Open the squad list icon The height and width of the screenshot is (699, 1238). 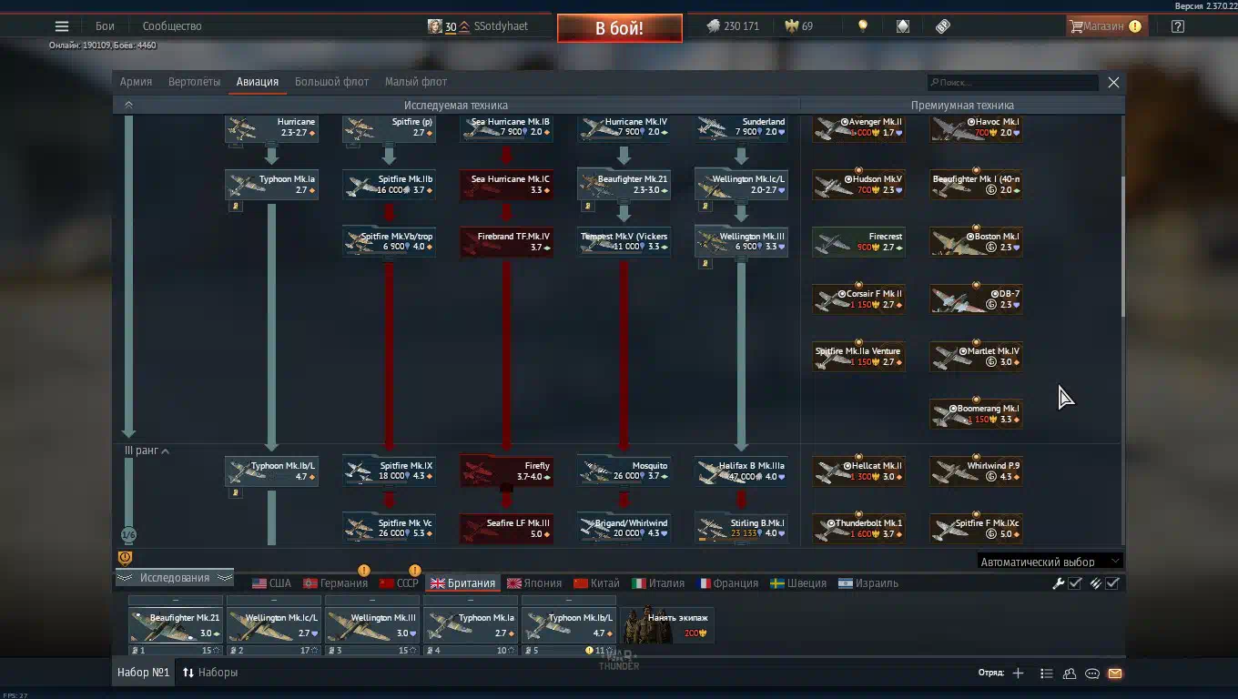[1047, 674]
